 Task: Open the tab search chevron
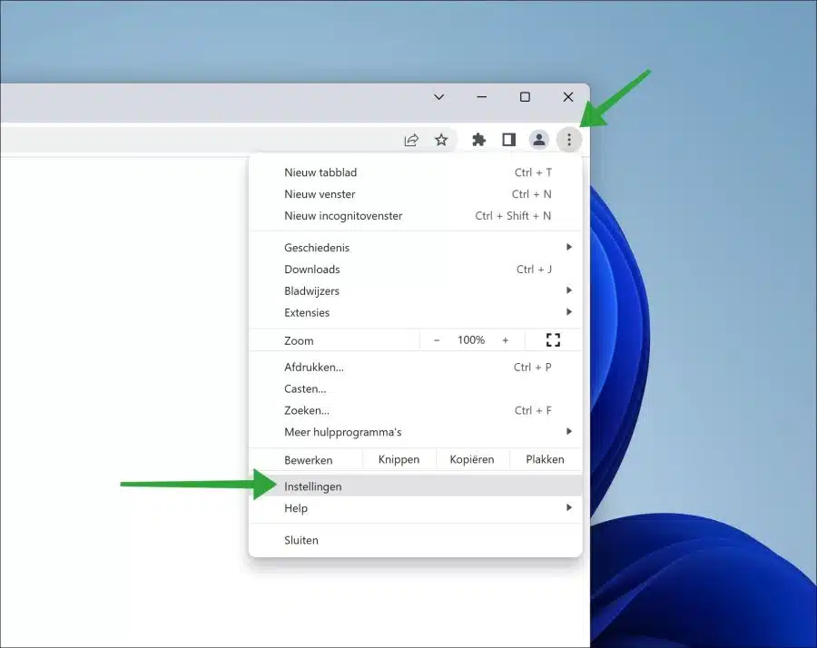(438, 97)
